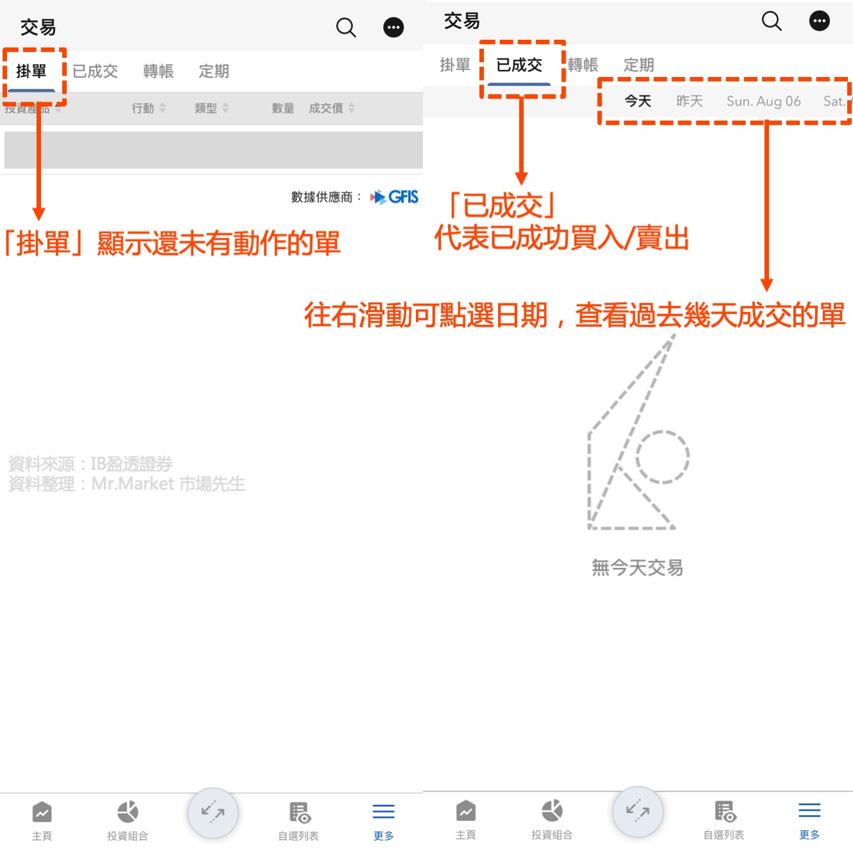Sort by 行動 column header
This screenshot has width=853, height=853.
(149, 108)
